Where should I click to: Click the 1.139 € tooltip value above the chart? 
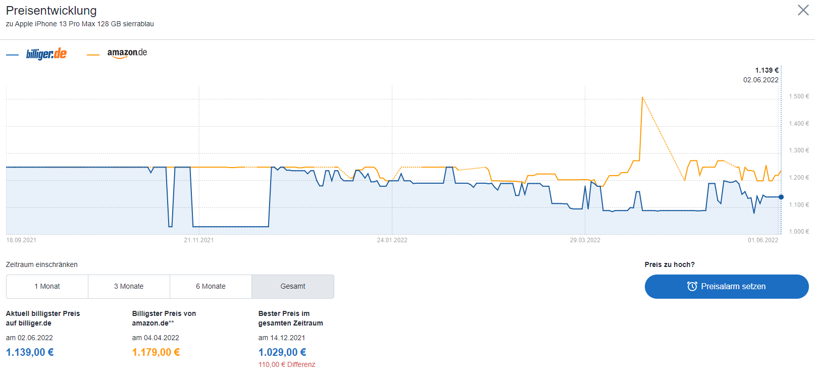pyautogui.click(x=767, y=70)
